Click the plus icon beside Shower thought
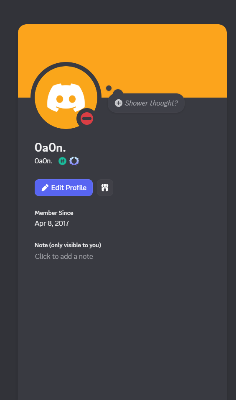The image size is (236, 400). (119, 103)
